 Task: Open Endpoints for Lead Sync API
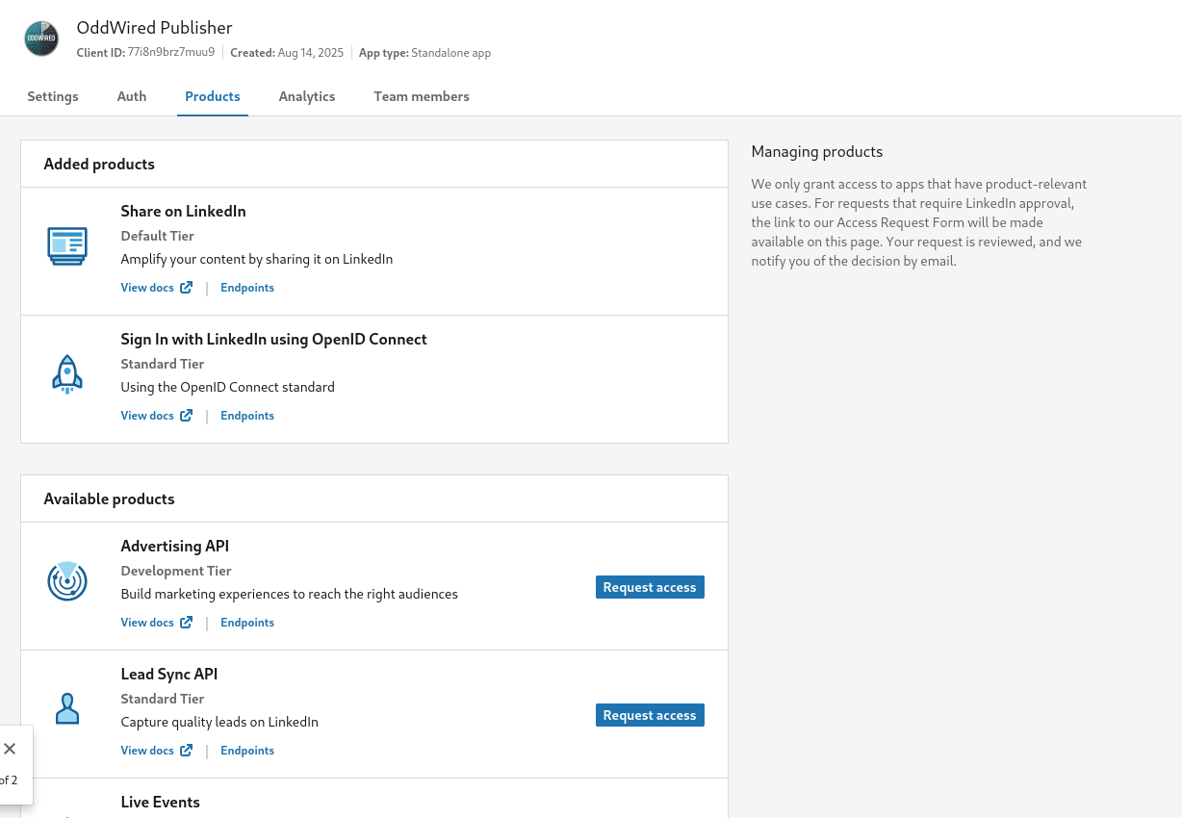[247, 751]
